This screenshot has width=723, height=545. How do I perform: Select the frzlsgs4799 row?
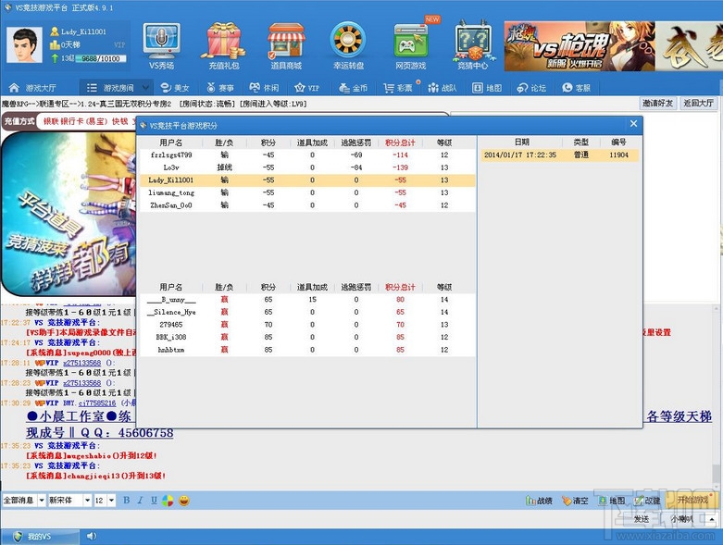pyautogui.click(x=307, y=155)
